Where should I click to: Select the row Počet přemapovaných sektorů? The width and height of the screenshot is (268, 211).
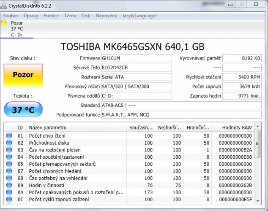129,164
